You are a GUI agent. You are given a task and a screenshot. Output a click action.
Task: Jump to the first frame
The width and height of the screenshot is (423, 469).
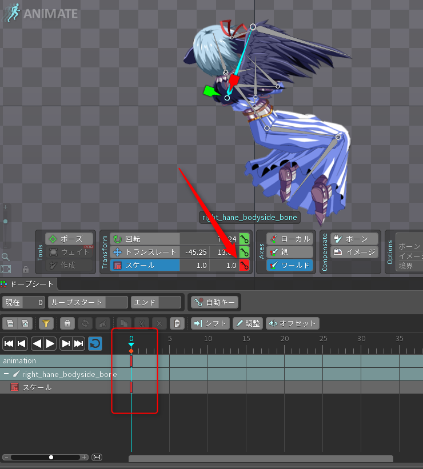[x=9, y=344]
